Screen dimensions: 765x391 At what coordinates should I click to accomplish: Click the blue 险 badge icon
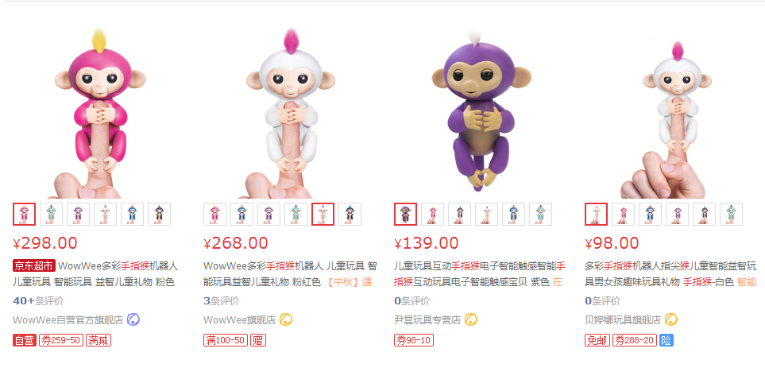666,340
